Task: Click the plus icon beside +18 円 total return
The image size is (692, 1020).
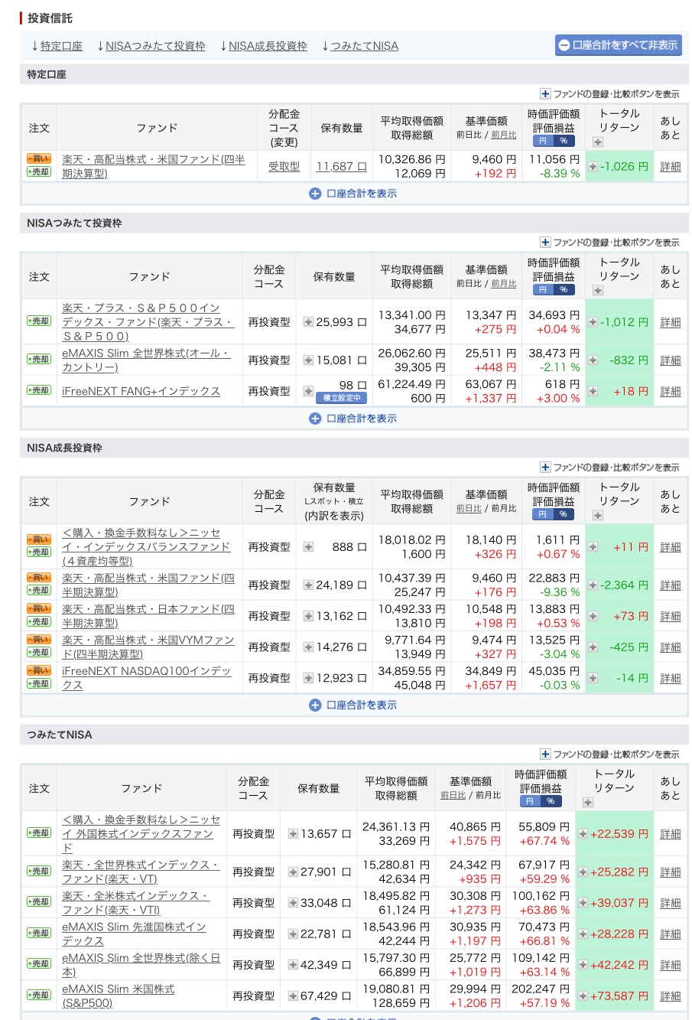Action: coord(593,392)
